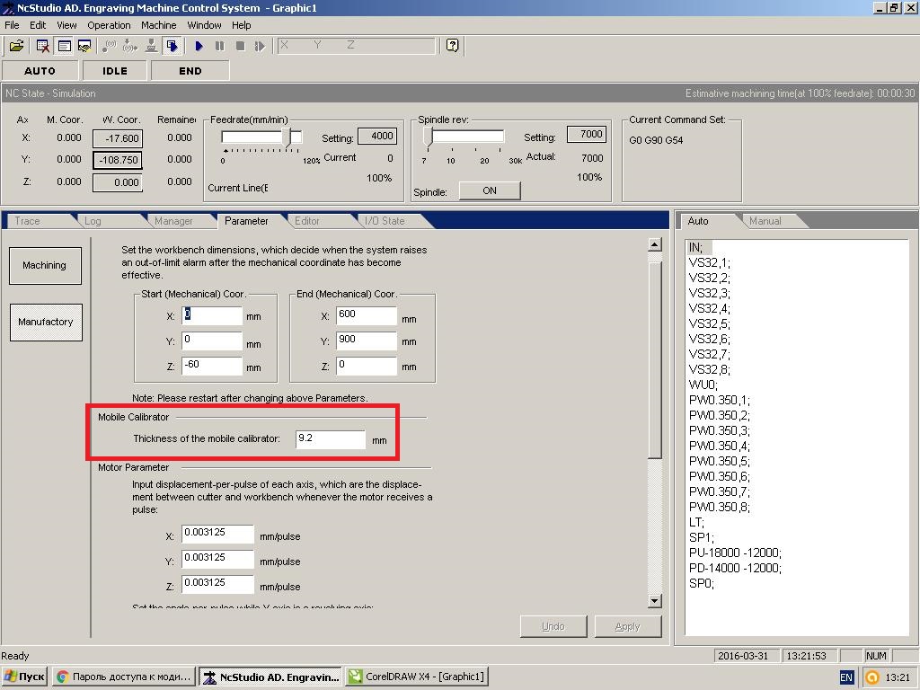Toggle the Spindle ON button
The height and width of the screenshot is (690, 920).
tap(490, 190)
